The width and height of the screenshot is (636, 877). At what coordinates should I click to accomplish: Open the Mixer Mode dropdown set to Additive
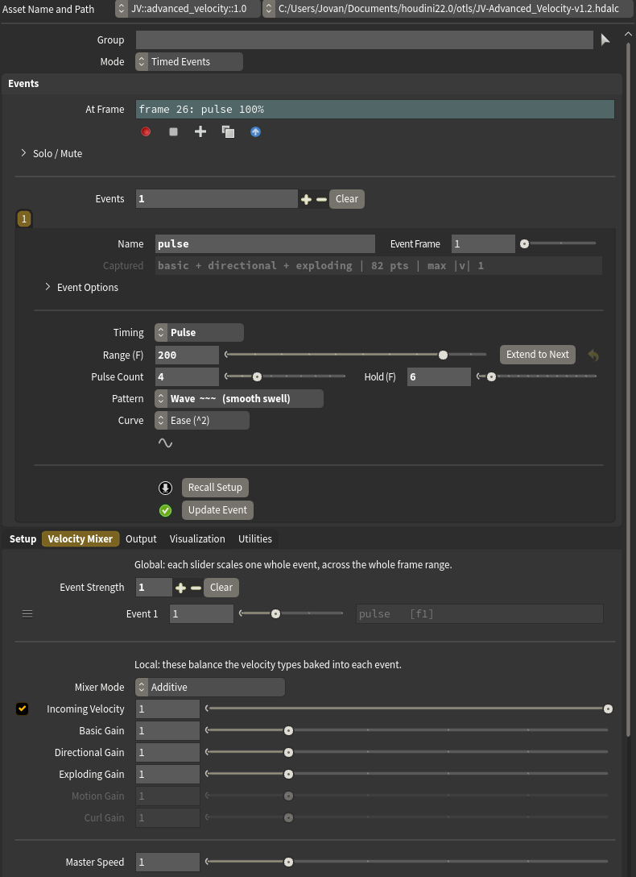point(209,687)
